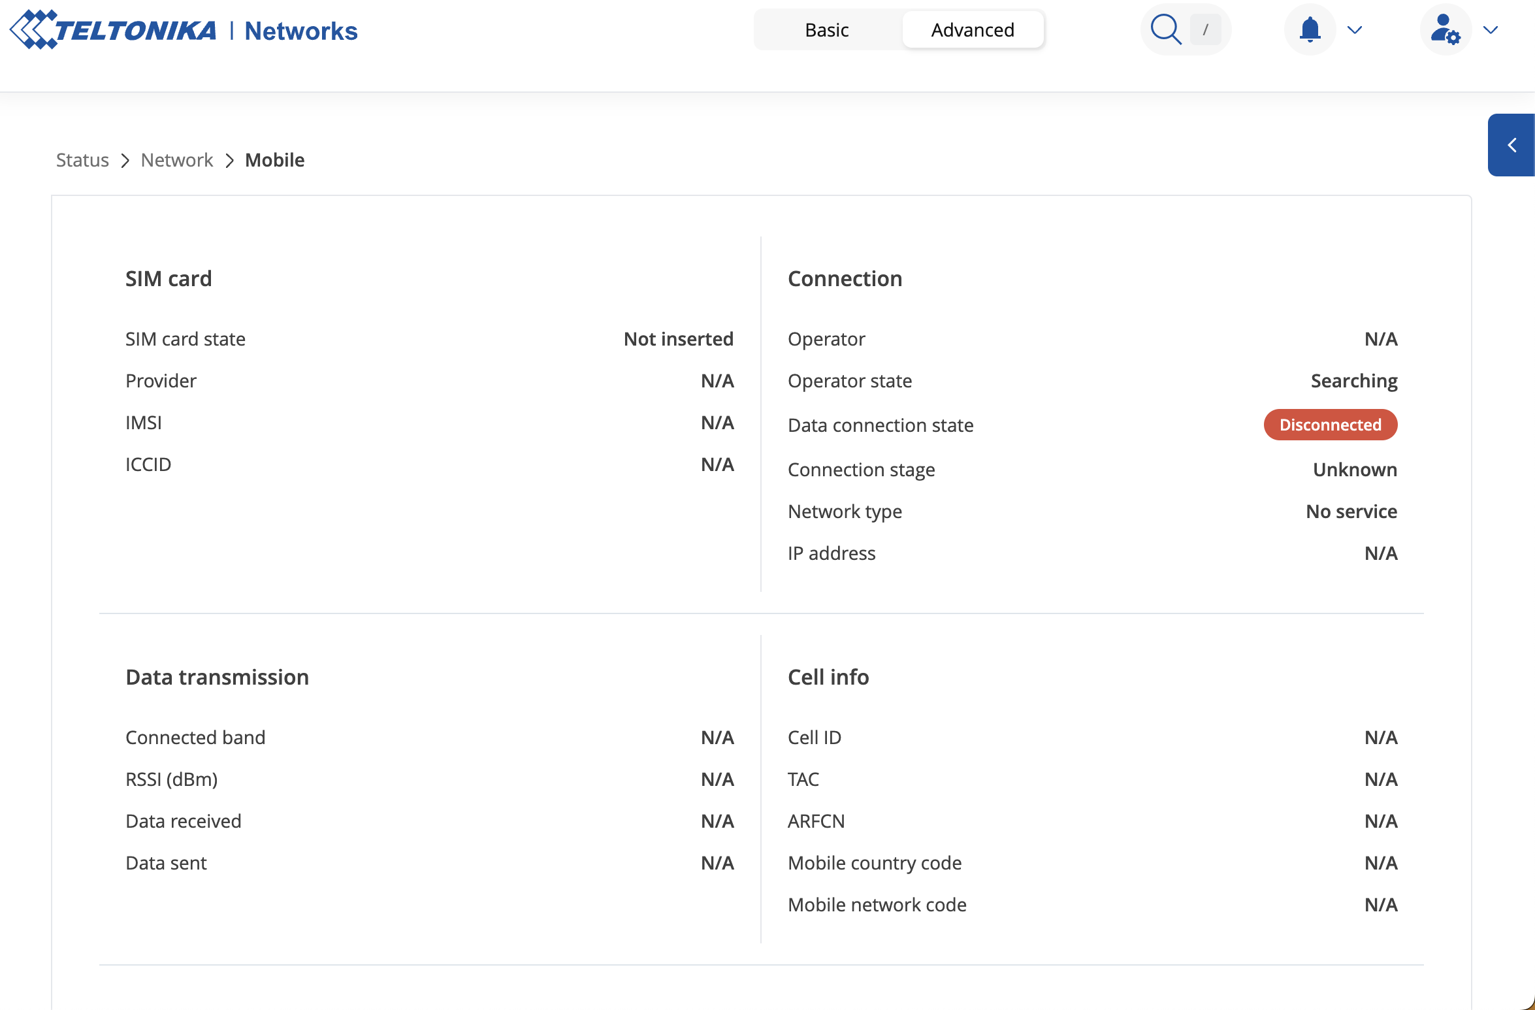Select the 'Searching' operator state value
The image size is (1535, 1010).
click(1354, 381)
